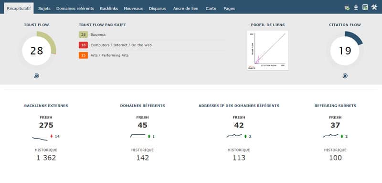Click the swirl icon under Citation Flow
382x183 pixels.
click(345, 76)
